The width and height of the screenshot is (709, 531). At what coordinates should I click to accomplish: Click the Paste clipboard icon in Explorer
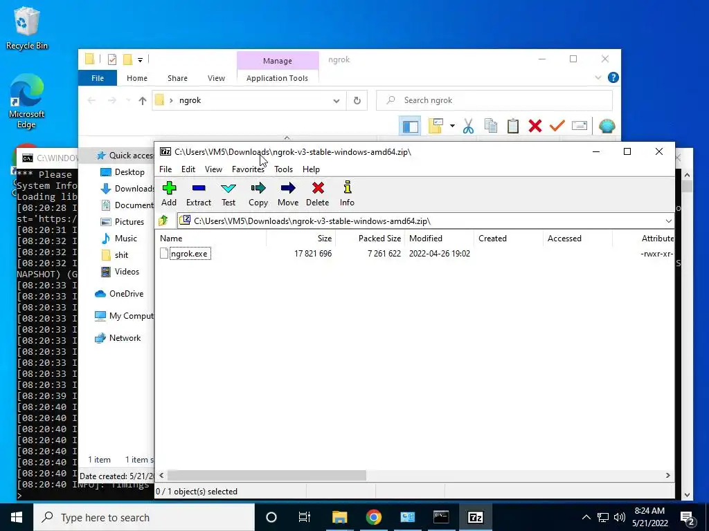click(x=513, y=126)
